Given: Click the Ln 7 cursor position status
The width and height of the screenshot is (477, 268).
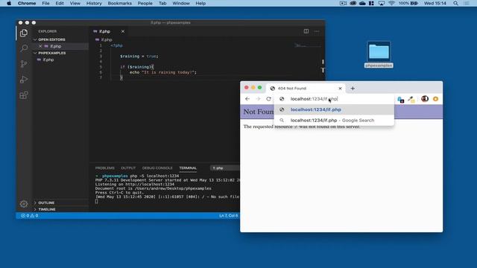Looking at the screenshot, I should click(229, 215).
